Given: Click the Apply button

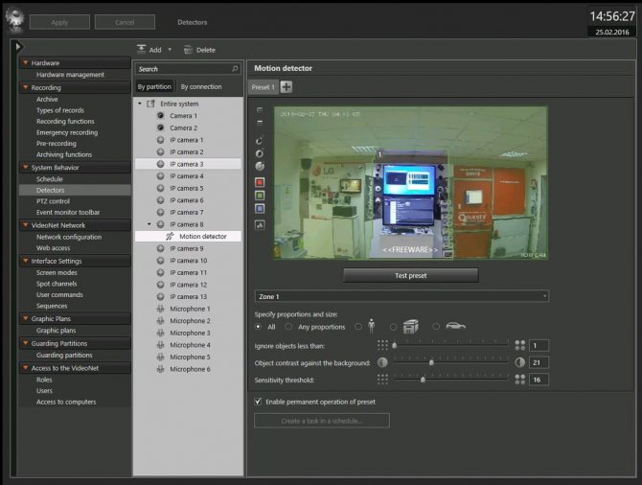Looking at the screenshot, I should (x=59, y=22).
